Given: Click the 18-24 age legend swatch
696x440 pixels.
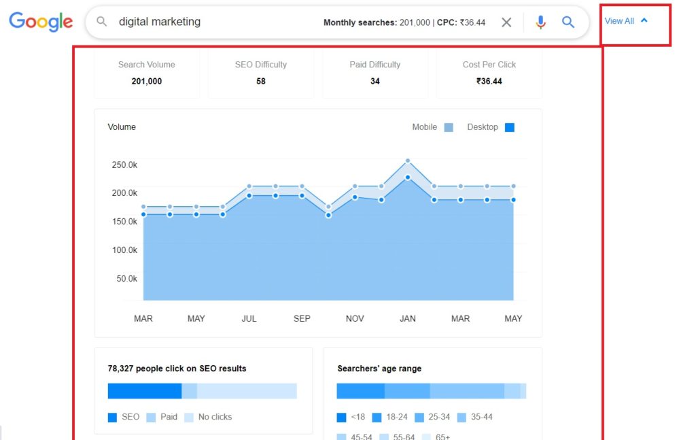Looking at the screenshot, I should click(x=377, y=418).
